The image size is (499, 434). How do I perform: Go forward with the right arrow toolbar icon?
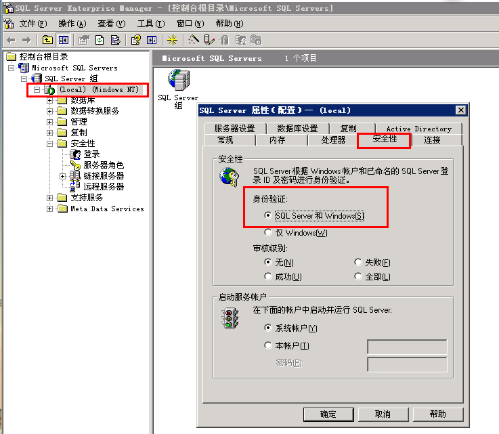tap(26, 40)
